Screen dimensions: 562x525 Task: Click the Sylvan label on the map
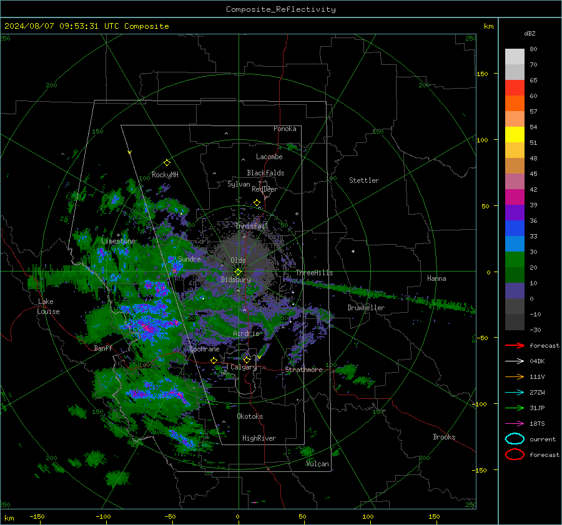pyautogui.click(x=239, y=184)
